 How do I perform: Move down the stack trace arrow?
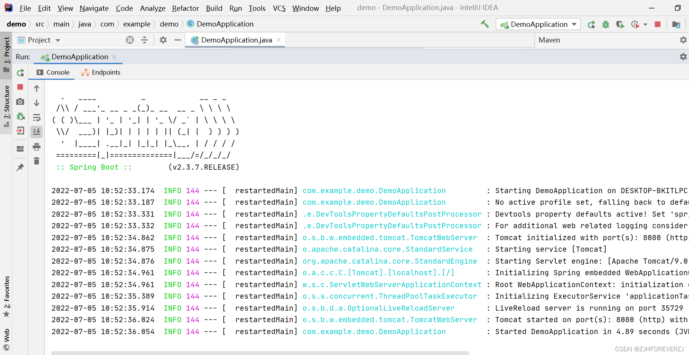coord(37,103)
